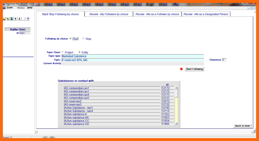Select row AS compendial-cas5
The width and height of the screenshot is (259, 141).
pyautogui.click(x=112, y=98)
